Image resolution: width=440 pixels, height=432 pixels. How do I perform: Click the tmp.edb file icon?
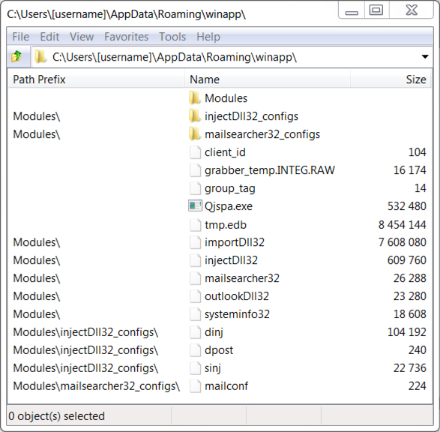pyautogui.click(x=196, y=224)
